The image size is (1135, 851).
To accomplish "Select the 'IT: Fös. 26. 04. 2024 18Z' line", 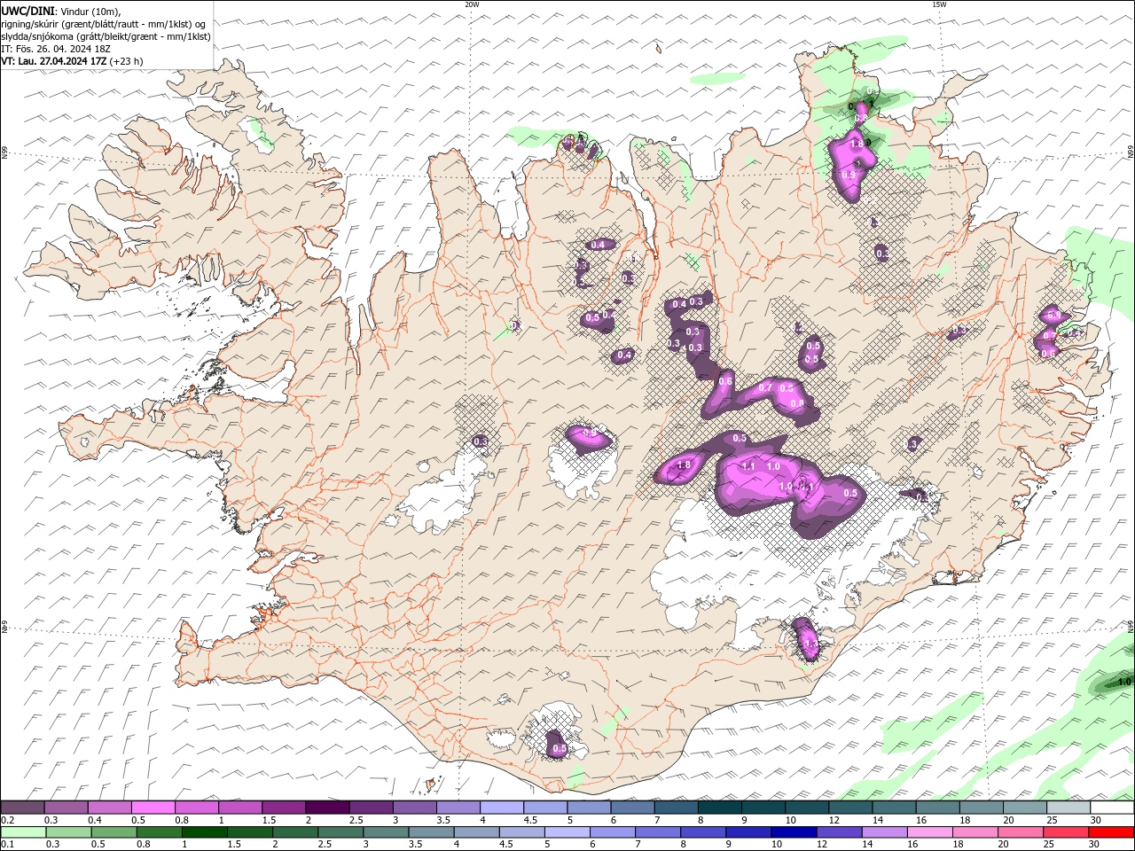I will (56, 49).
